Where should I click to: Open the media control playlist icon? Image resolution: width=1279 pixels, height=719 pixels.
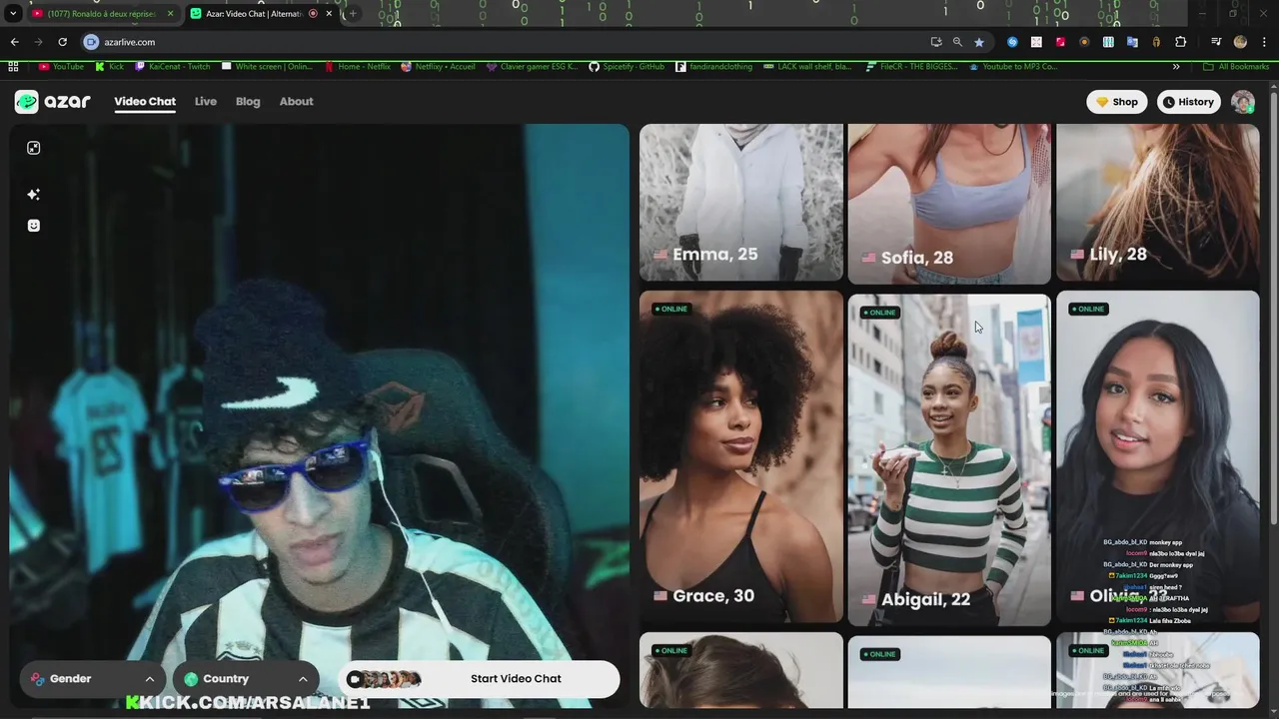(x=1216, y=42)
